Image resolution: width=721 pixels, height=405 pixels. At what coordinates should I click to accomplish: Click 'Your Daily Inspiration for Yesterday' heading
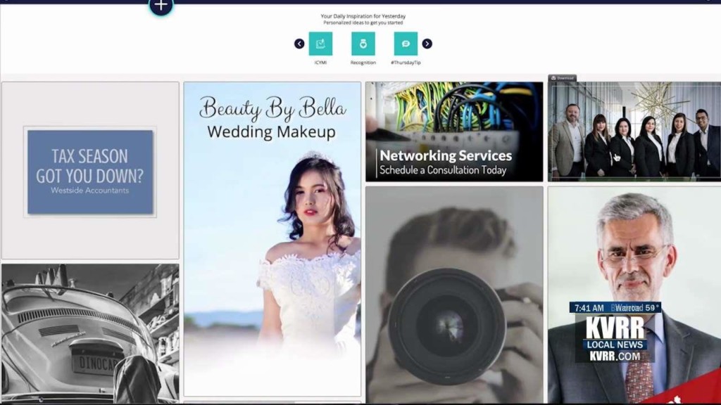click(x=363, y=16)
